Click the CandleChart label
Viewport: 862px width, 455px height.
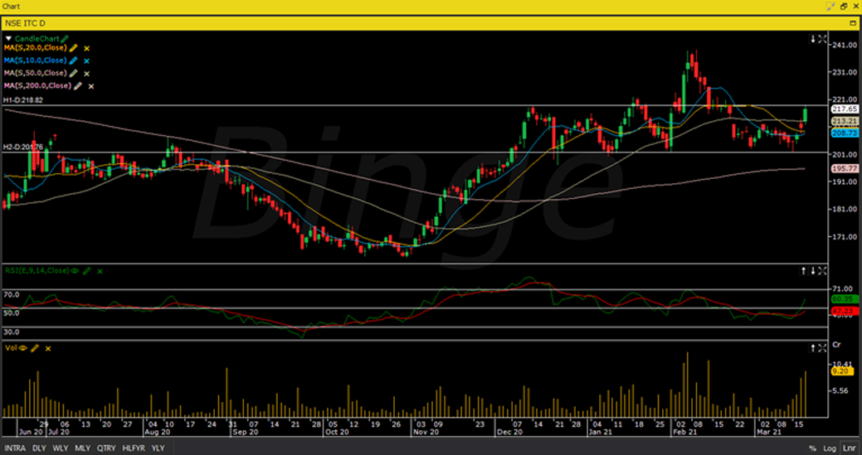pyautogui.click(x=37, y=38)
